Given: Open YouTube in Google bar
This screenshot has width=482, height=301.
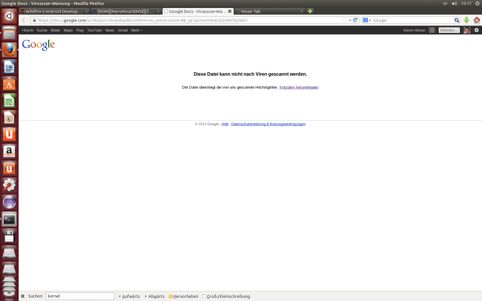Looking at the screenshot, I should coord(94,30).
